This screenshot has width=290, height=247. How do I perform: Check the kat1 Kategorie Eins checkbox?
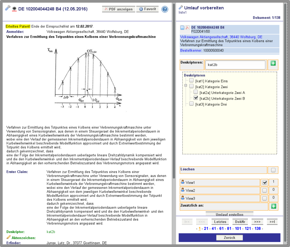click(191, 80)
